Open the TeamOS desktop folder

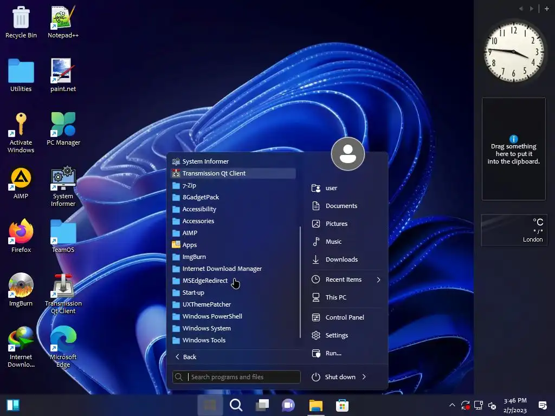63,236
